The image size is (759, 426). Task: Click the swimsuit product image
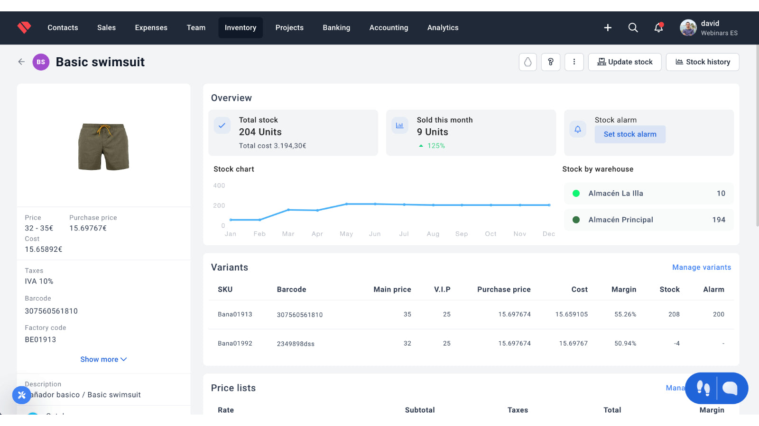point(103,147)
